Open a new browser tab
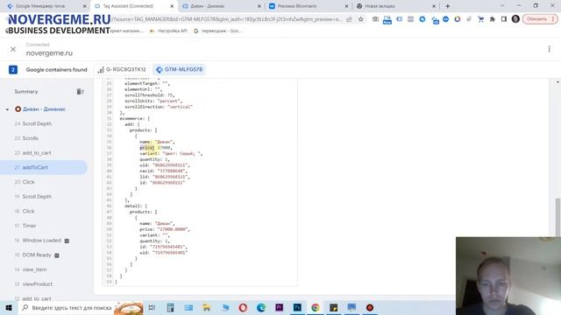This screenshot has height=315, width=561. click(448, 6)
